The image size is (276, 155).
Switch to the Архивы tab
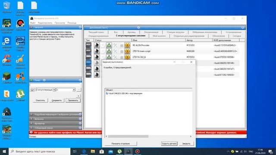[132, 32]
